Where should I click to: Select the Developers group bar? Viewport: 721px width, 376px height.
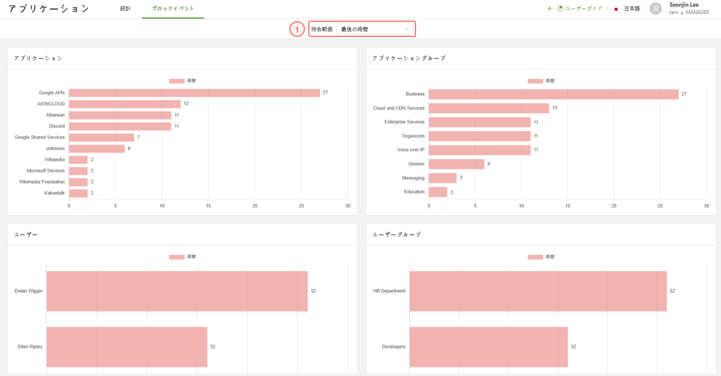(x=489, y=347)
